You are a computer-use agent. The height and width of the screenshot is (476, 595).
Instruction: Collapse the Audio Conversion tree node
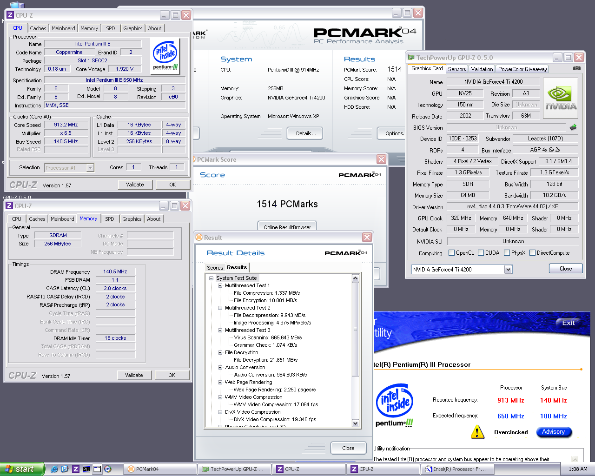(x=220, y=367)
